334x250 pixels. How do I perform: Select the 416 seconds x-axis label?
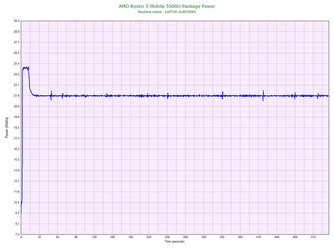coord(259,237)
